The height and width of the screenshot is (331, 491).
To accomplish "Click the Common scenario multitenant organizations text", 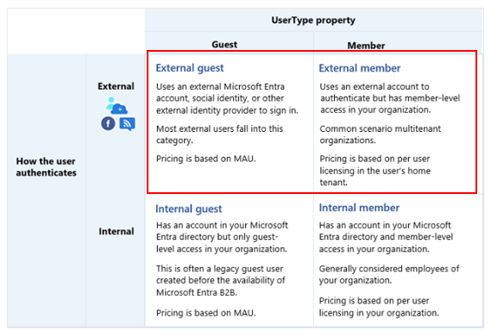I will 381,134.
